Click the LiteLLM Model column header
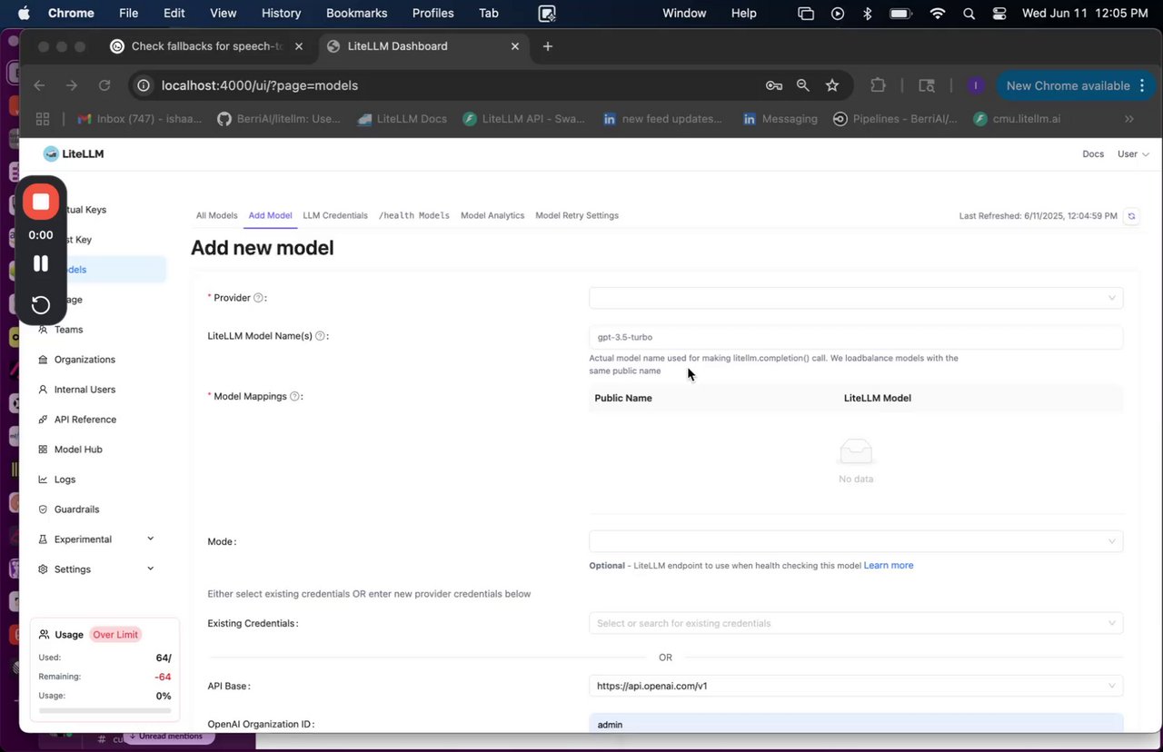 pyautogui.click(x=878, y=398)
